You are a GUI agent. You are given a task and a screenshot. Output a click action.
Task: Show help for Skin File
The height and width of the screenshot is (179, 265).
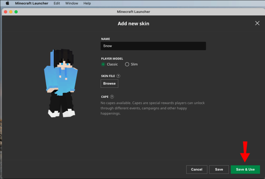pyautogui.click(x=118, y=76)
